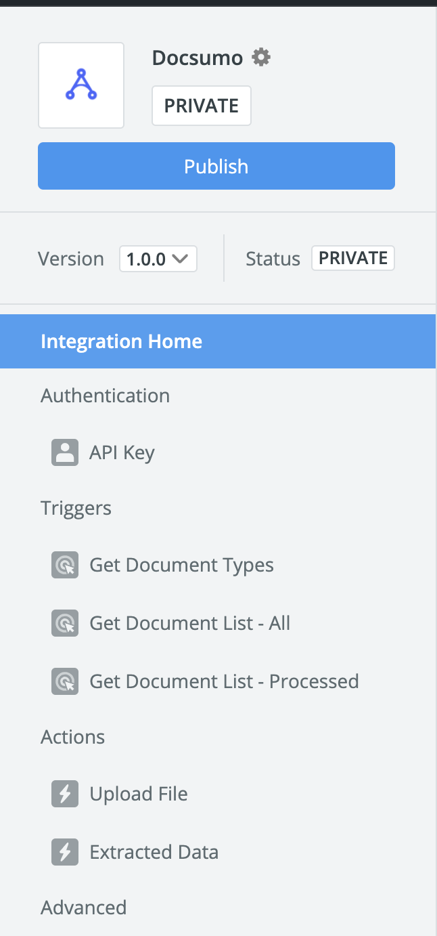The width and height of the screenshot is (437, 936).
Task: Open the Authentication section
Action: (105, 396)
